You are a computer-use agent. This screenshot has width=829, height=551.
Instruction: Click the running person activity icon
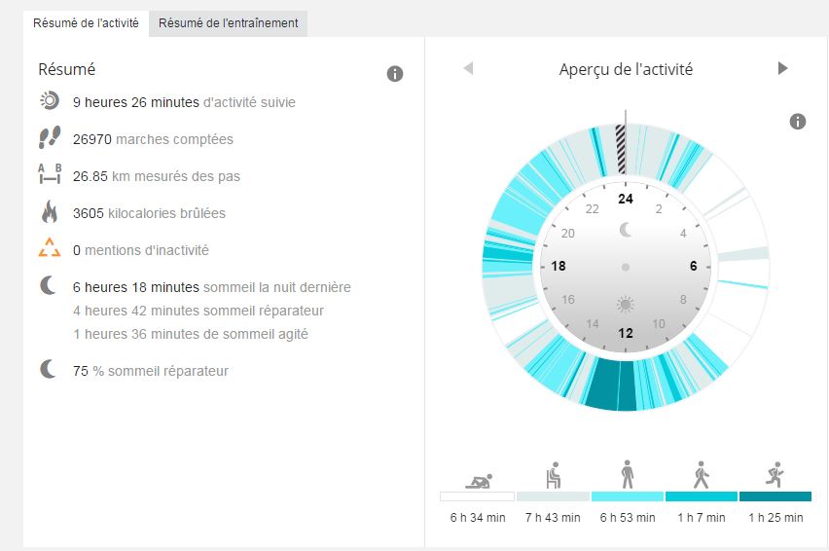(775, 475)
